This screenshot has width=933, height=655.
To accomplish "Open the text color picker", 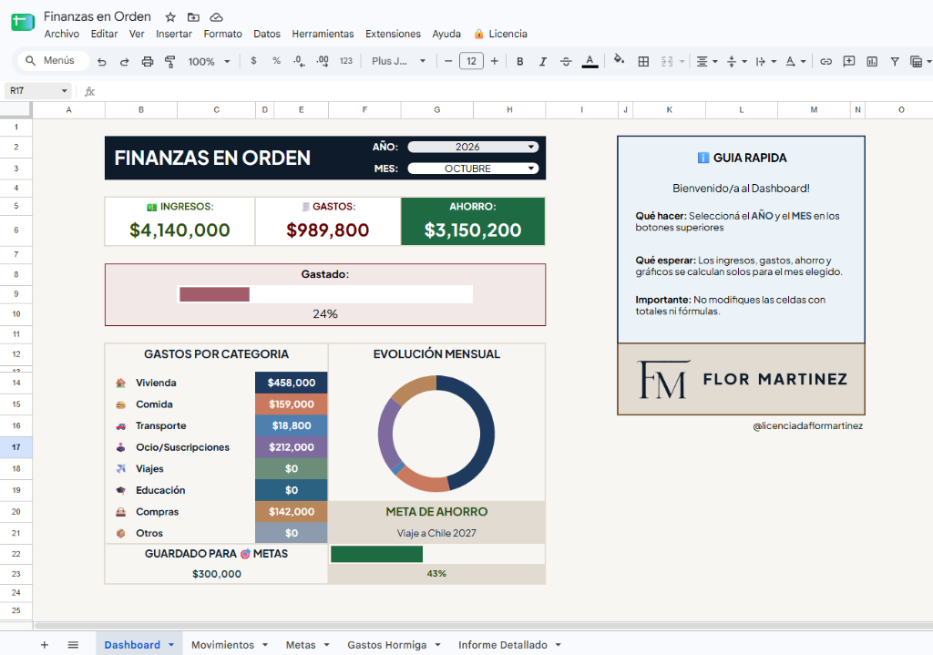I will [590, 61].
